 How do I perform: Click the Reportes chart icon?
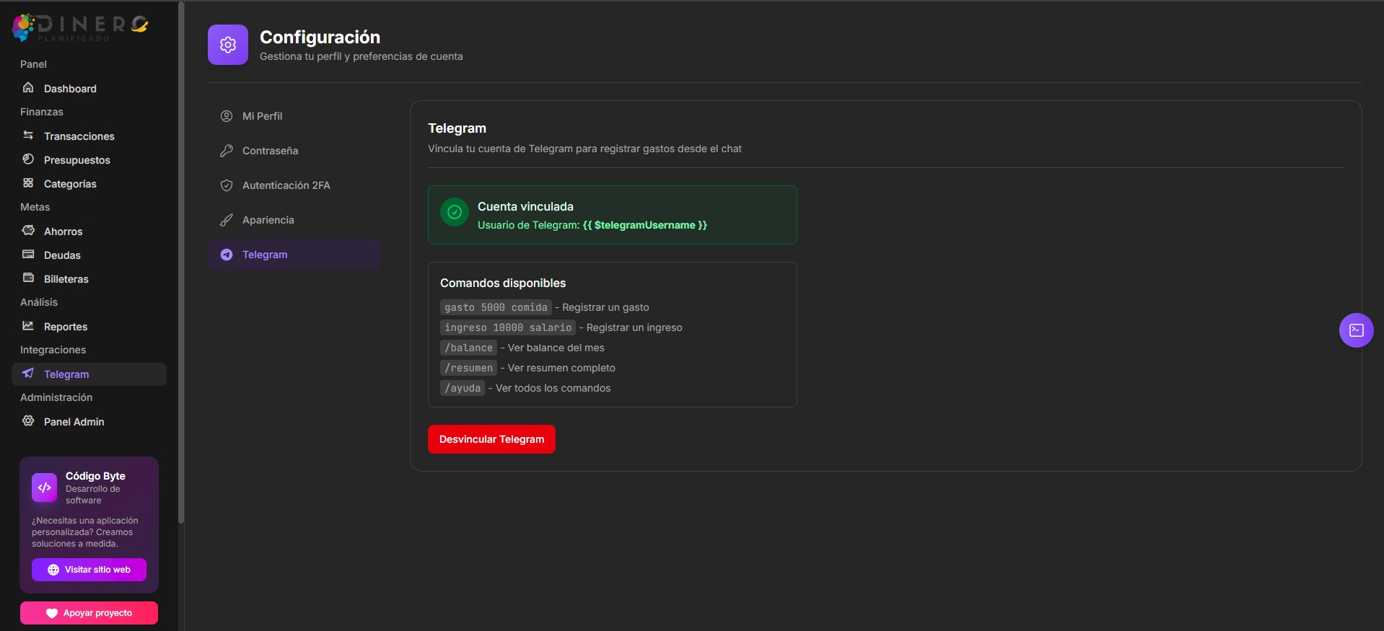28,326
